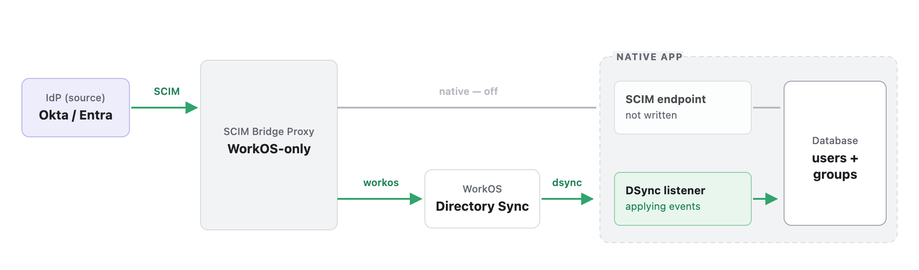Click the 'IdP (source)' caption
This screenshot has height=270, width=919.
[76, 98]
